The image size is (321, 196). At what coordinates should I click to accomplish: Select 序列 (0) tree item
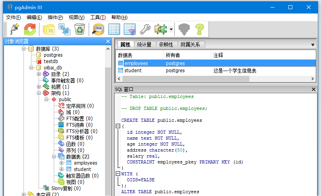75,150
